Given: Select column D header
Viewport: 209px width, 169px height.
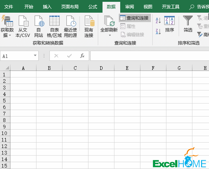Looking at the screenshot, I should click(x=101, y=68).
